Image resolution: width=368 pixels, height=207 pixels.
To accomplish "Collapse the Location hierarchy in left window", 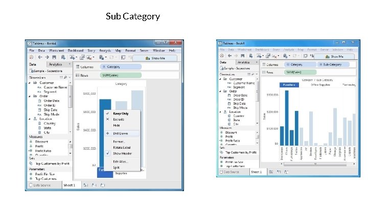I will click(x=30, y=119).
